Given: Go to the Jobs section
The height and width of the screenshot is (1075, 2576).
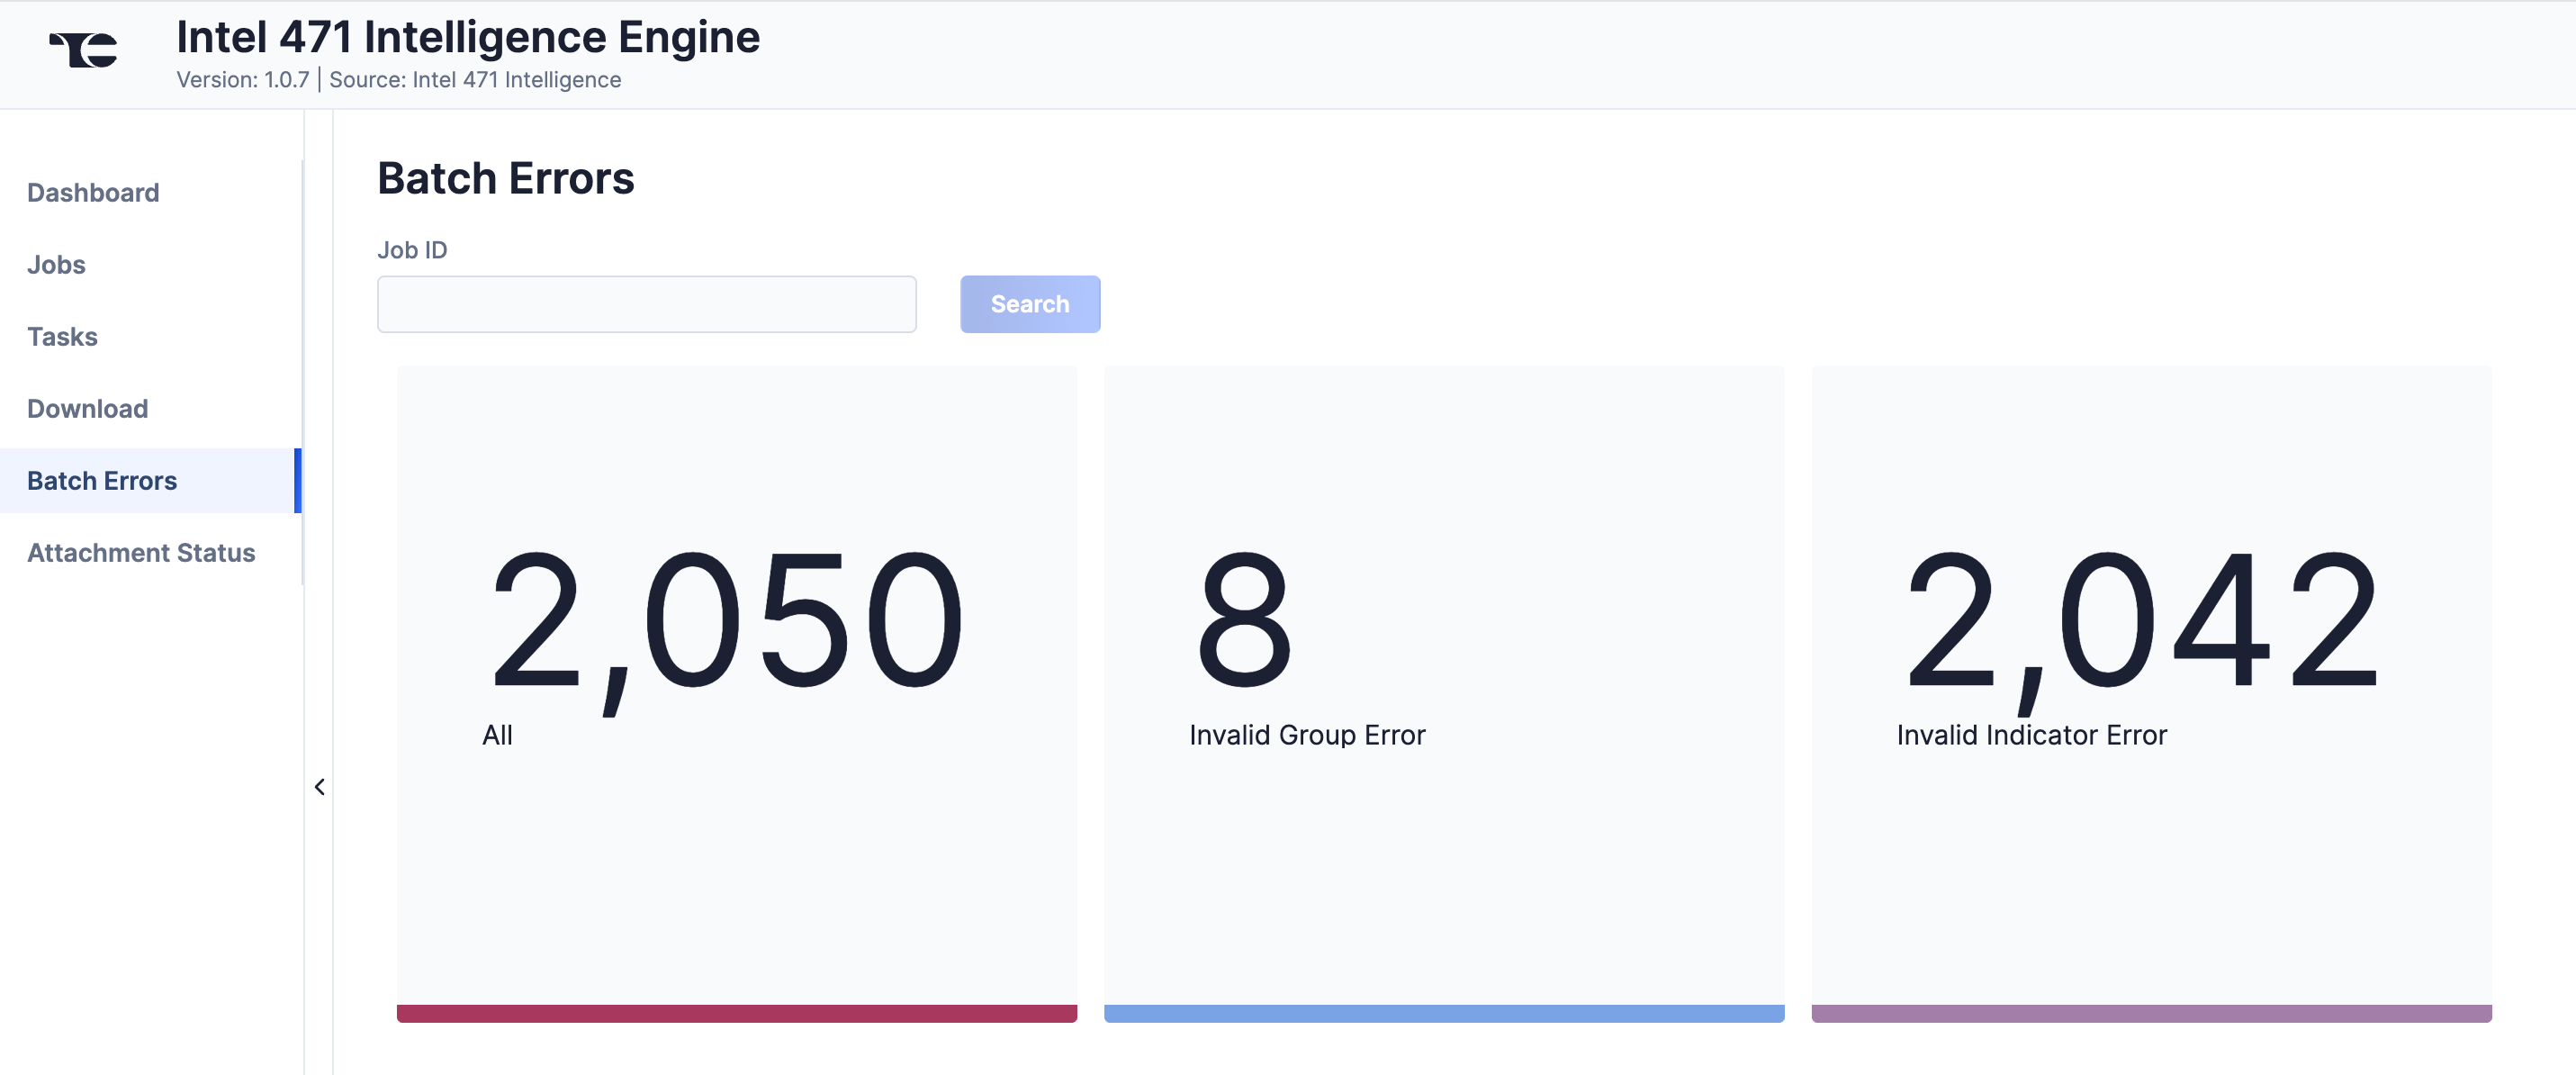Looking at the screenshot, I should point(56,264).
